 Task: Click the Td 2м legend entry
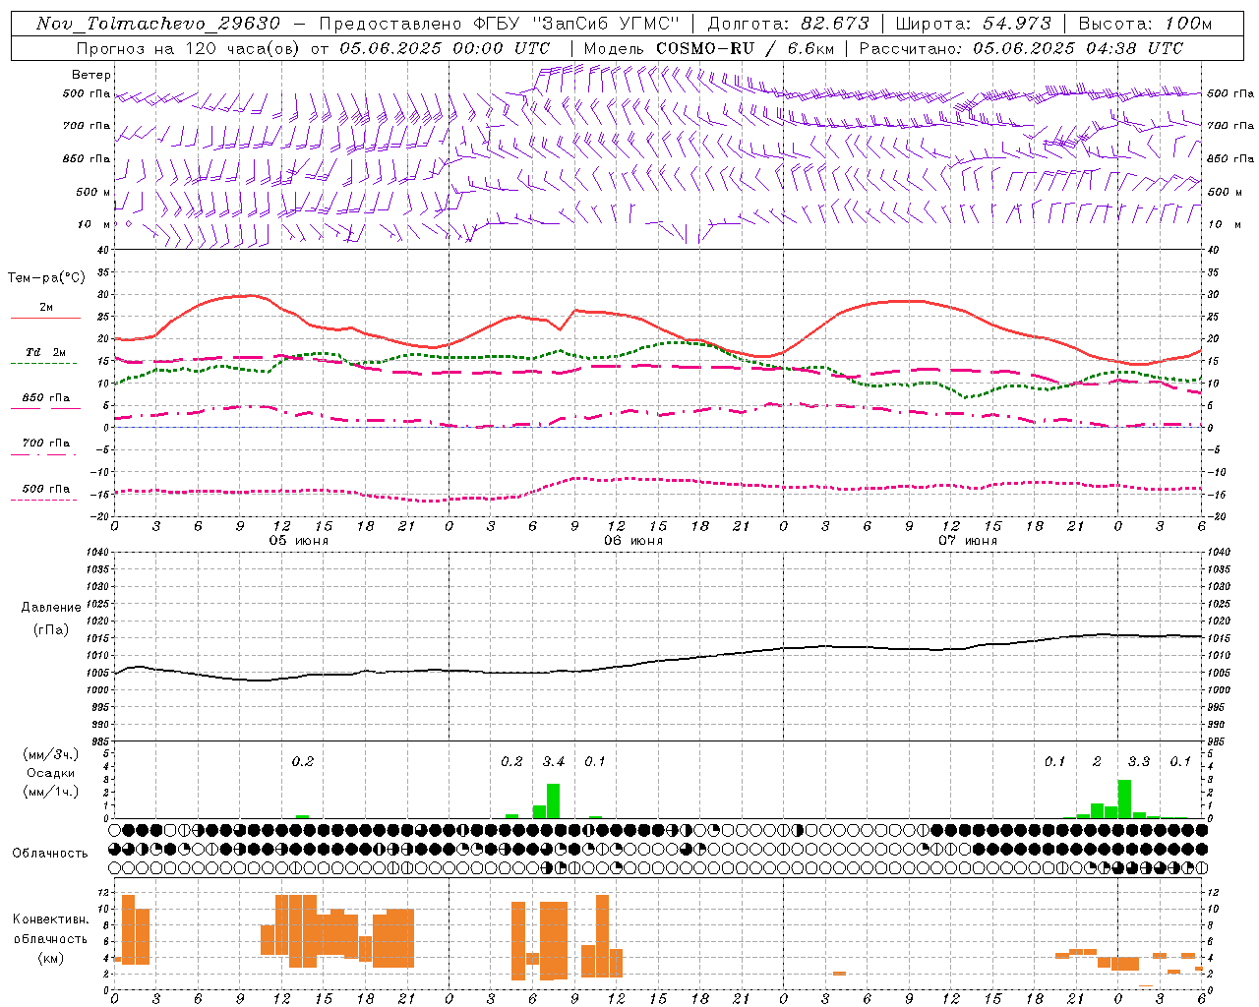tap(46, 352)
